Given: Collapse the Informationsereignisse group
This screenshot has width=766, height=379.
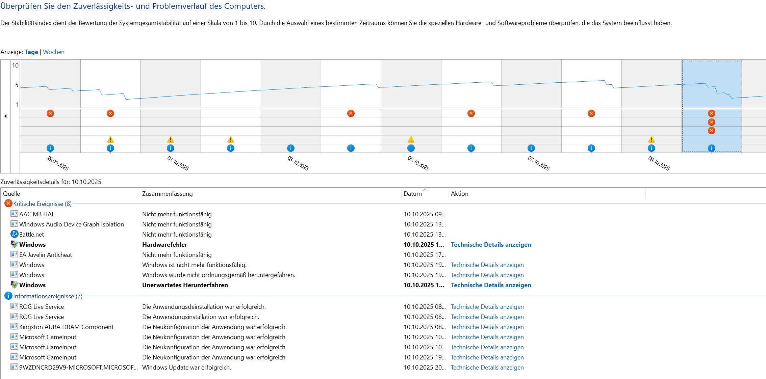Looking at the screenshot, I should tap(48, 296).
